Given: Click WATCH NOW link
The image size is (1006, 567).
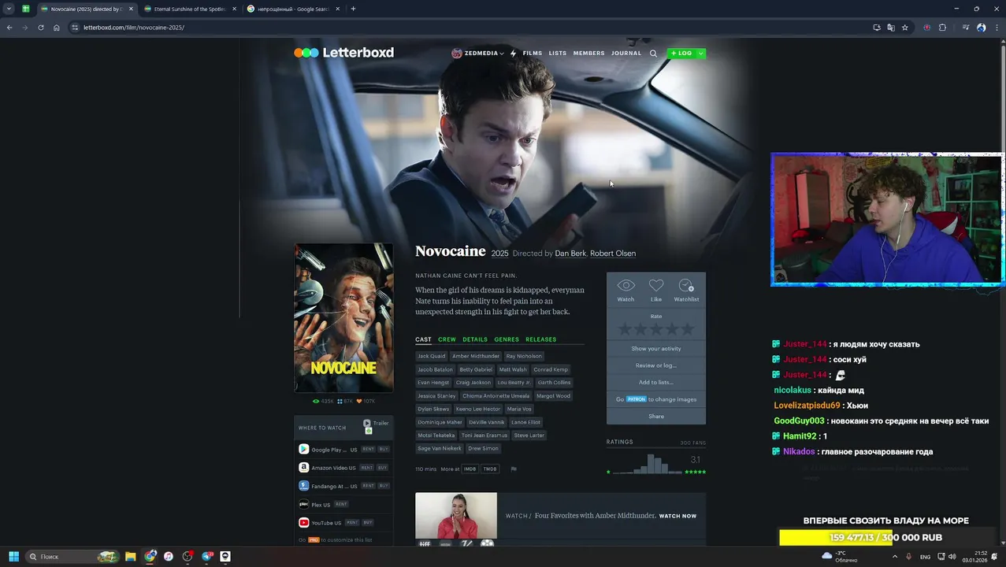Looking at the screenshot, I should point(677,516).
